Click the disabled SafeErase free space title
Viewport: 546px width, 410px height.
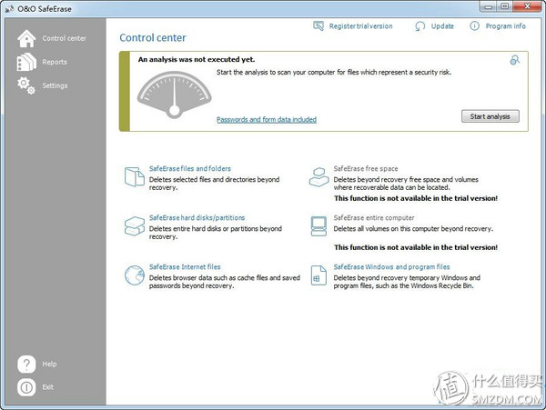point(366,169)
